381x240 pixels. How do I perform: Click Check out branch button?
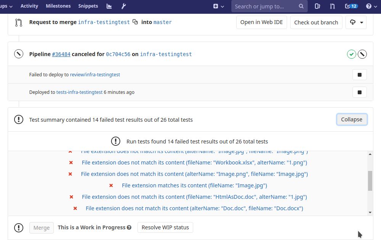316,23
